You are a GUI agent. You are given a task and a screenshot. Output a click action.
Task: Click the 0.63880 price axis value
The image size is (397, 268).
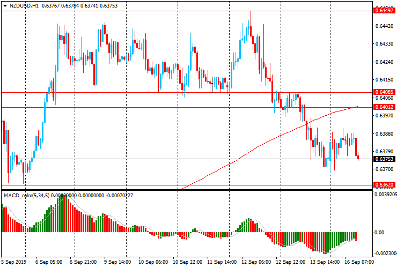click(384, 133)
